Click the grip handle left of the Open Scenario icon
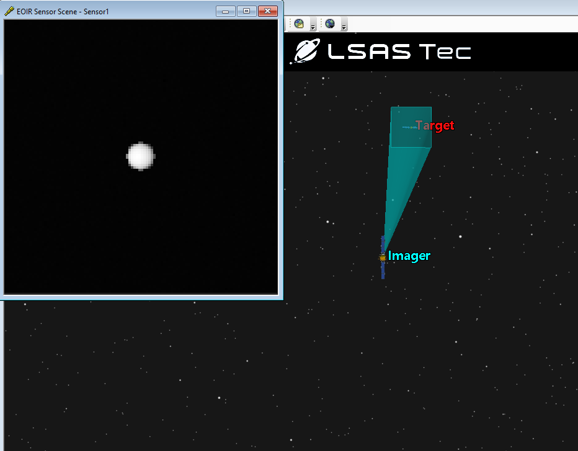 point(290,24)
